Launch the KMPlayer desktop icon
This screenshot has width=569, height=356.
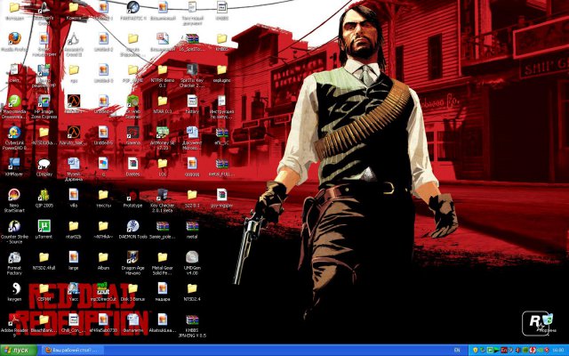click(14, 164)
